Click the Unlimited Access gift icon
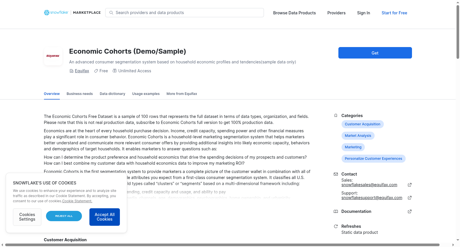The width and height of the screenshot is (460, 247). pos(115,71)
